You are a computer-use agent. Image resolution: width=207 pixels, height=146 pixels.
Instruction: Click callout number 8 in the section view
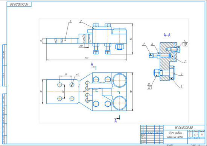(152, 44)
